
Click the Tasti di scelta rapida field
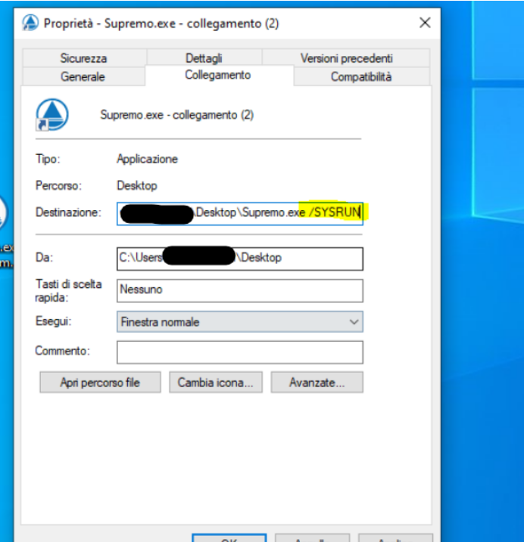pyautogui.click(x=239, y=290)
